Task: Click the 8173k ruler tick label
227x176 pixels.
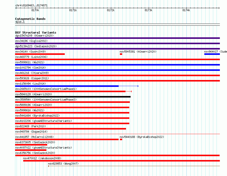Action: click(148, 10)
